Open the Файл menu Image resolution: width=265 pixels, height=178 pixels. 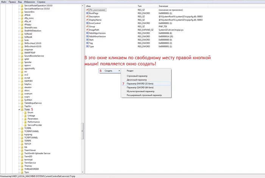(x=4, y=2)
